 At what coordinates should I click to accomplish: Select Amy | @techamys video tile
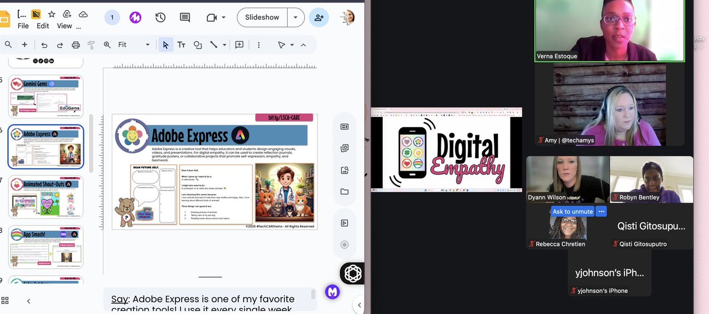pos(610,106)
